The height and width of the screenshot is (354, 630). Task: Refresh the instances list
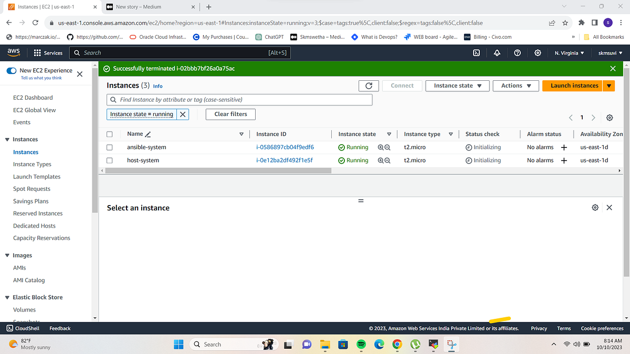369,85
